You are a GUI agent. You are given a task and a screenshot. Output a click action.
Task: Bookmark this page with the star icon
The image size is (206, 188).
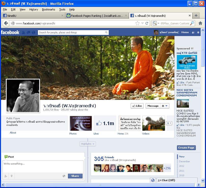138,23
